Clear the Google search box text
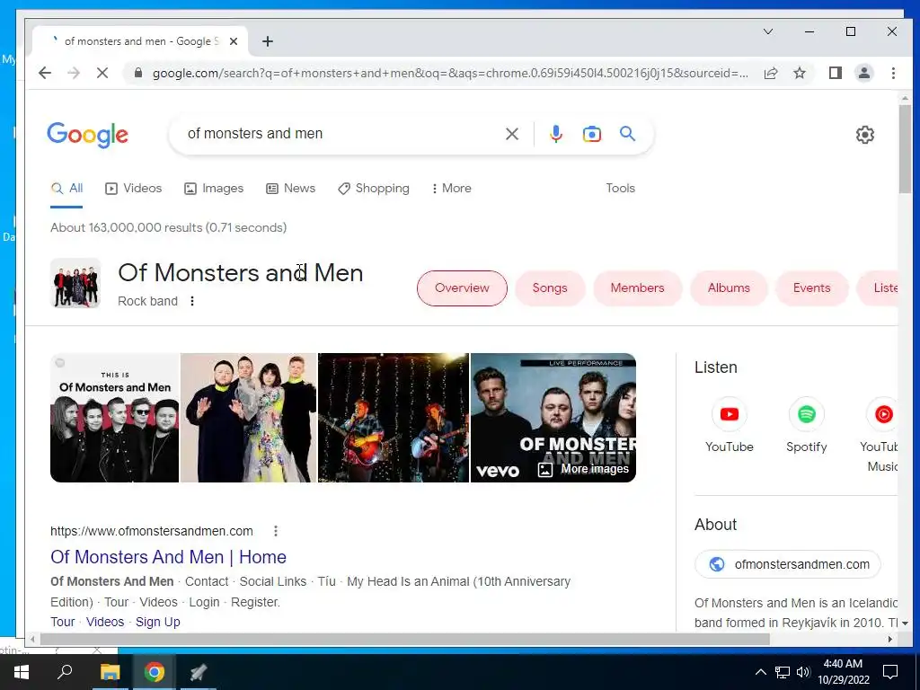This screenshot has width=920, height=690. pyautogui.click(x=511, y=134)
